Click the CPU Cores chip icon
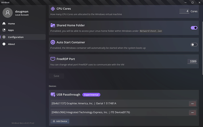 53,9
